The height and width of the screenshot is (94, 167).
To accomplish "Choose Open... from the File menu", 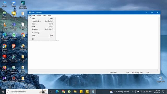I will pyautogui.click(x=42, y=24).
